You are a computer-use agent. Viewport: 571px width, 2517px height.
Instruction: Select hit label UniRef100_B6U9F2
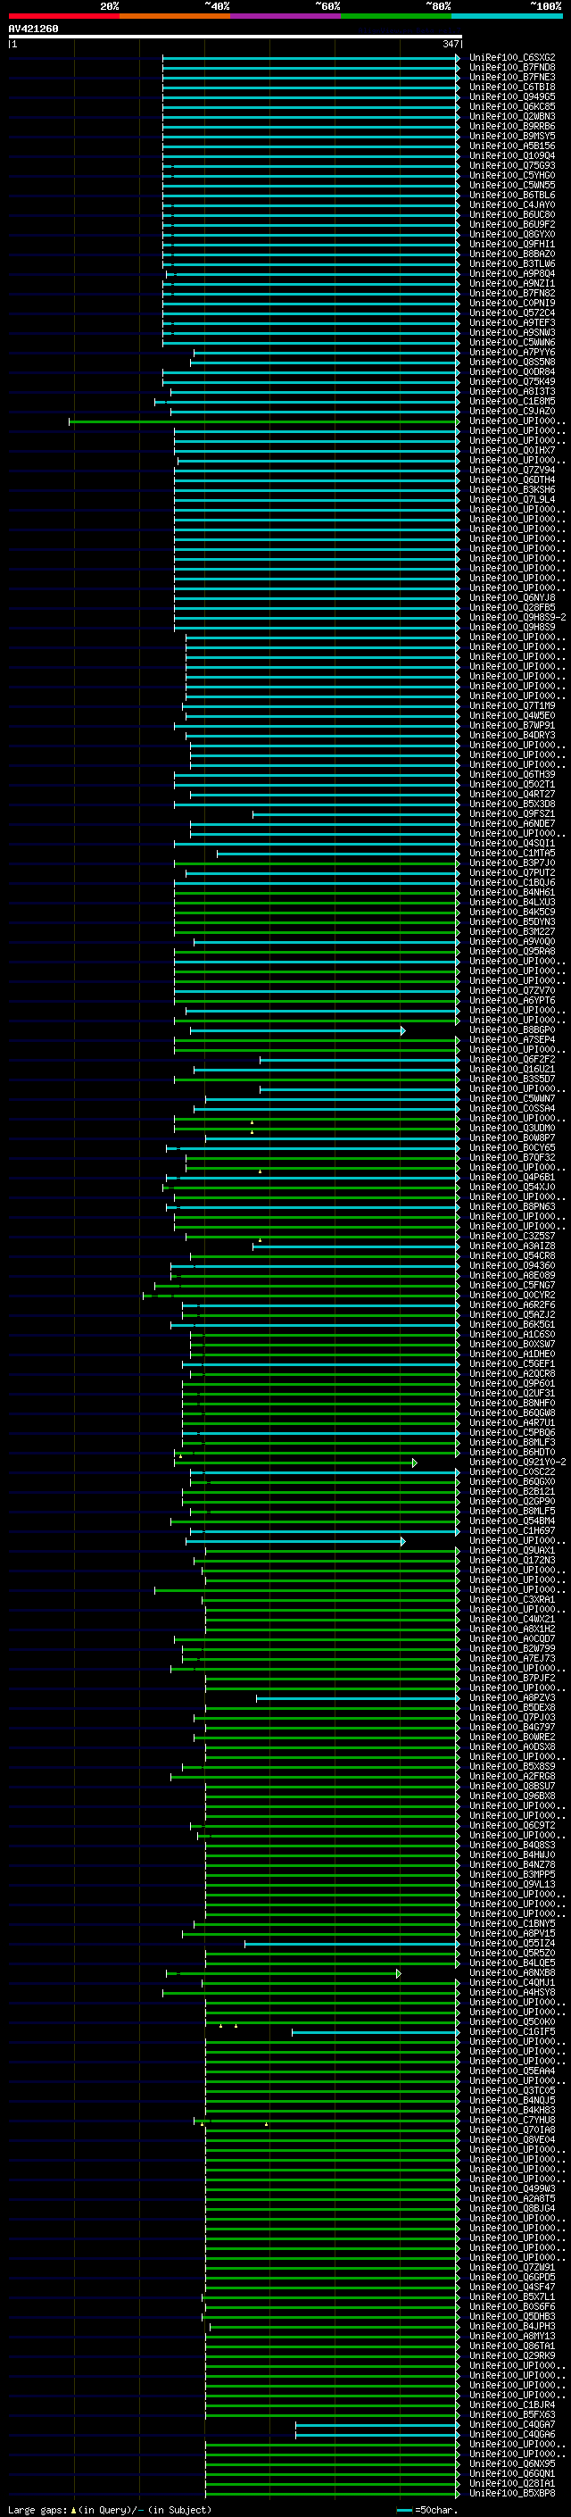tap(511, 225)
